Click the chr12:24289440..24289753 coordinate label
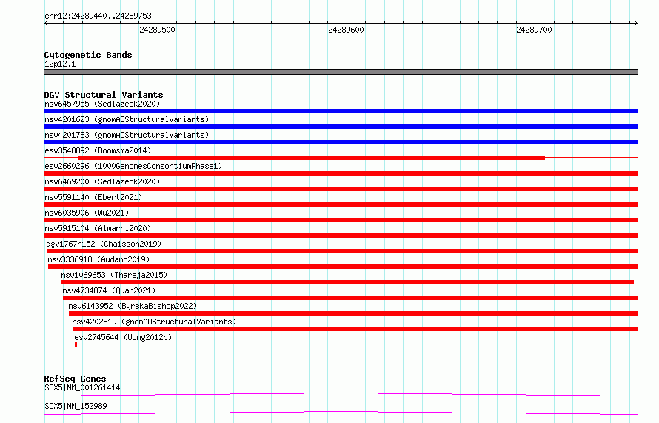Screen dimensions: 659x423 (98, 16)
